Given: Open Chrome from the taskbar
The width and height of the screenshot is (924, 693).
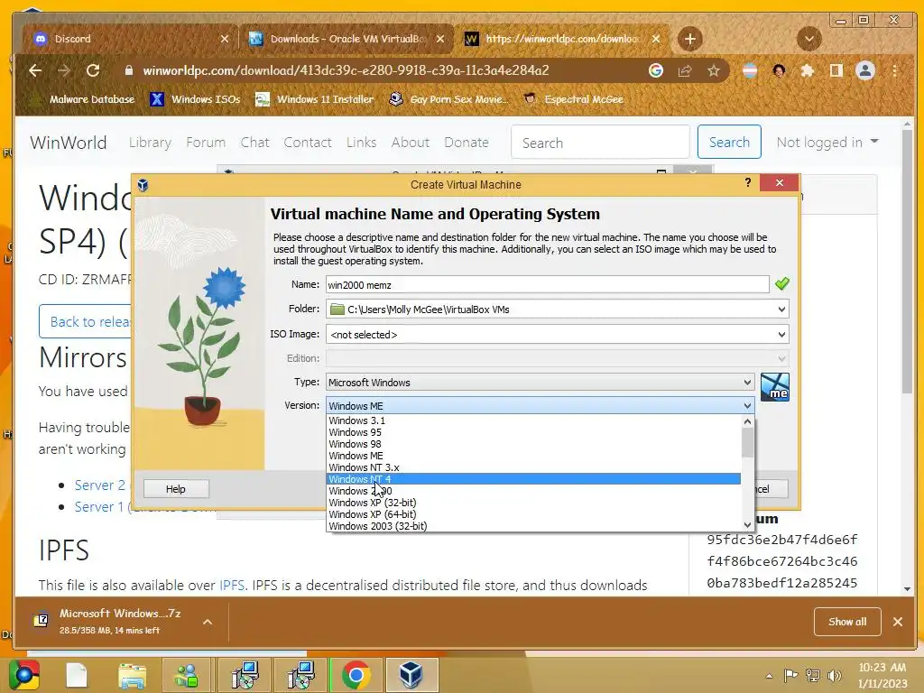Looking at the screenshot, I should [x=356, y=675].
